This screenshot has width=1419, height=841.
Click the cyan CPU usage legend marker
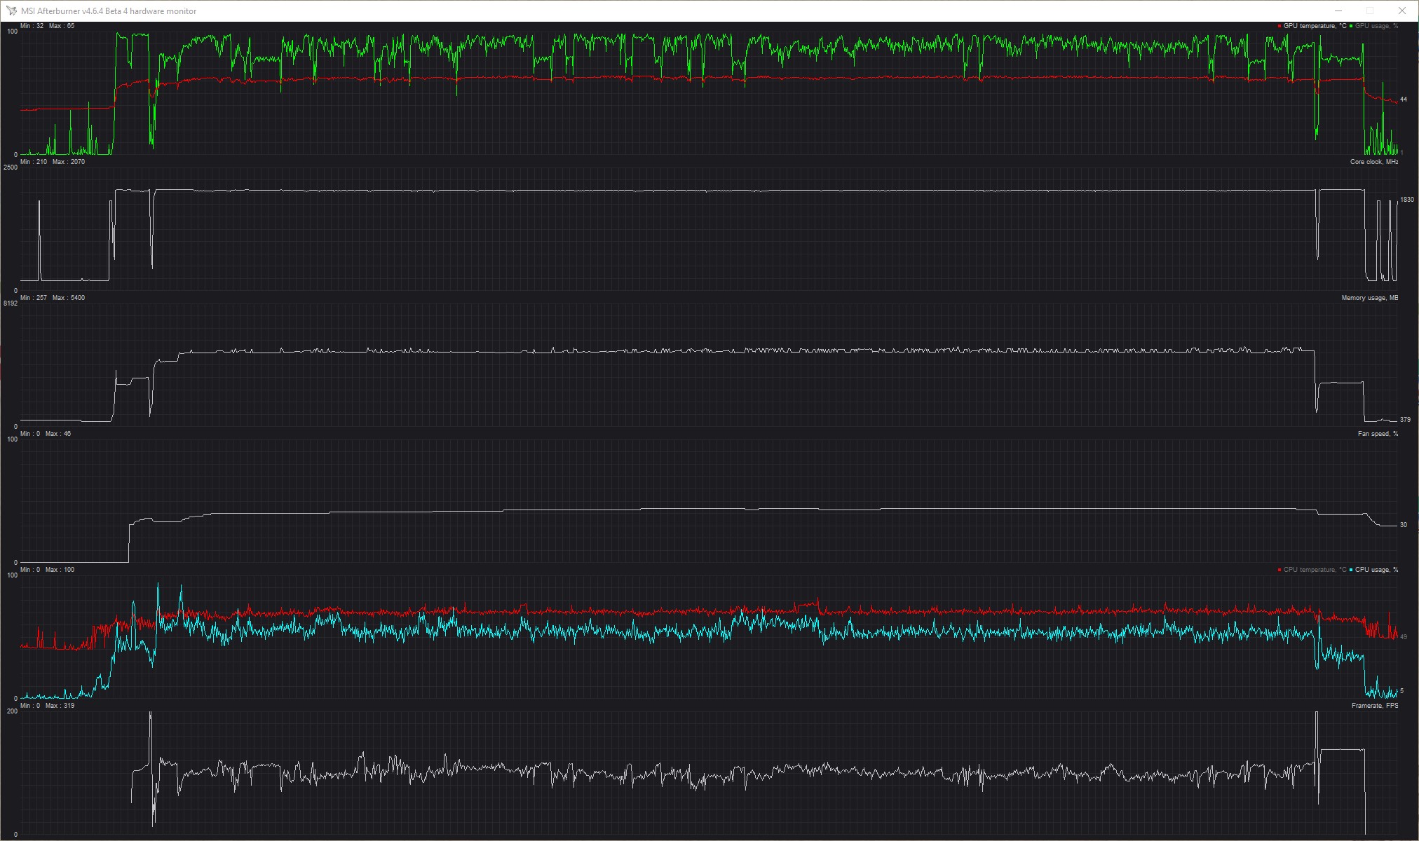pos(1351,570)
